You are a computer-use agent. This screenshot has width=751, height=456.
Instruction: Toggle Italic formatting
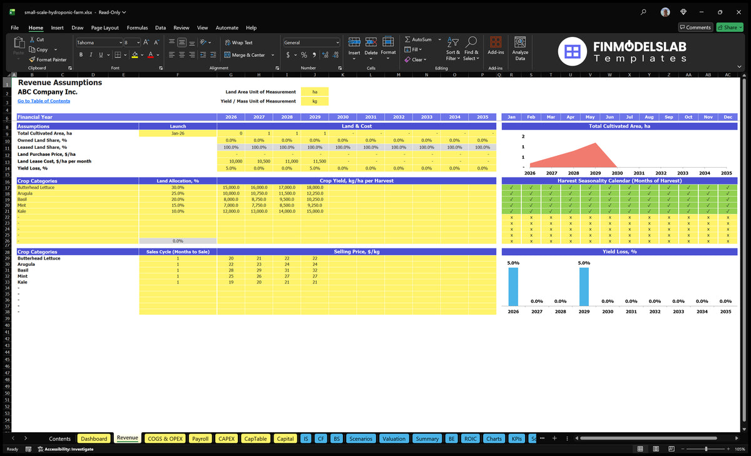(x=91, y=55)
